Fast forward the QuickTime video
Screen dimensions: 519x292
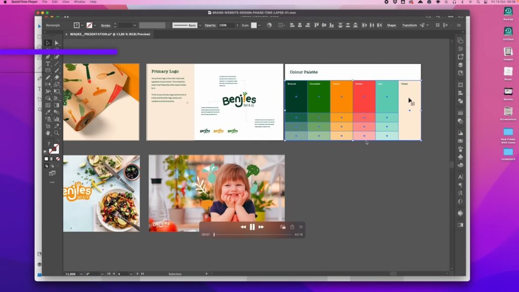click(261, 227)
